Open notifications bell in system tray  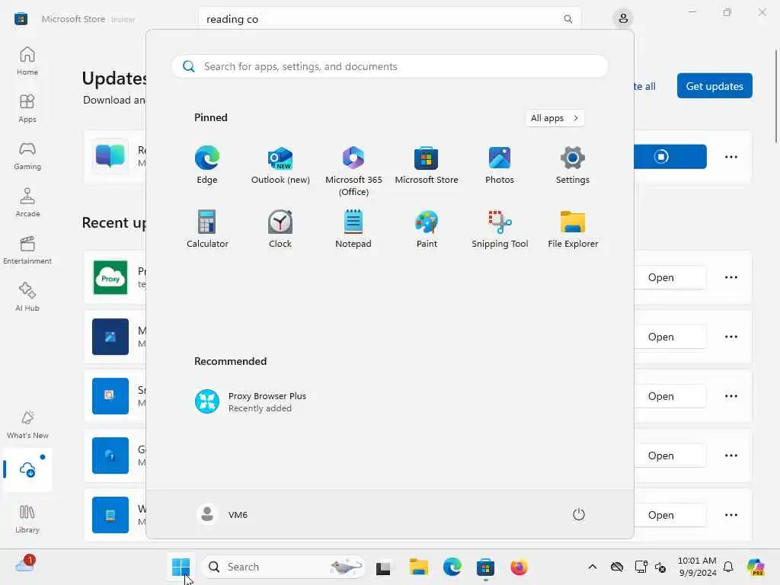tap(728, 567)
